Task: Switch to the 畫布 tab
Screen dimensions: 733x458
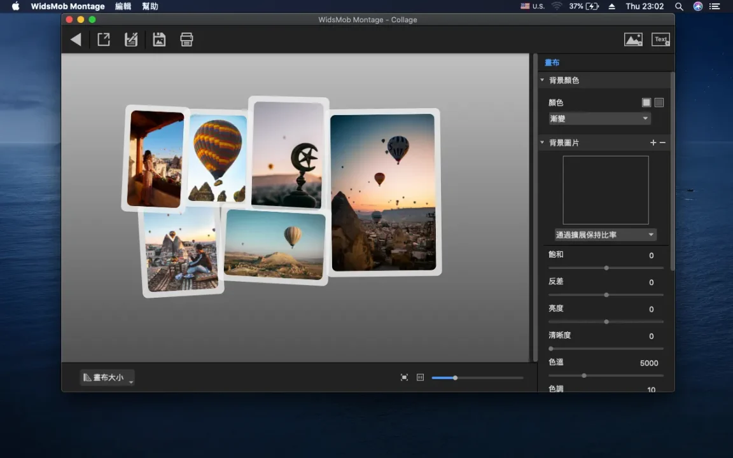Action: click(552, 62)
